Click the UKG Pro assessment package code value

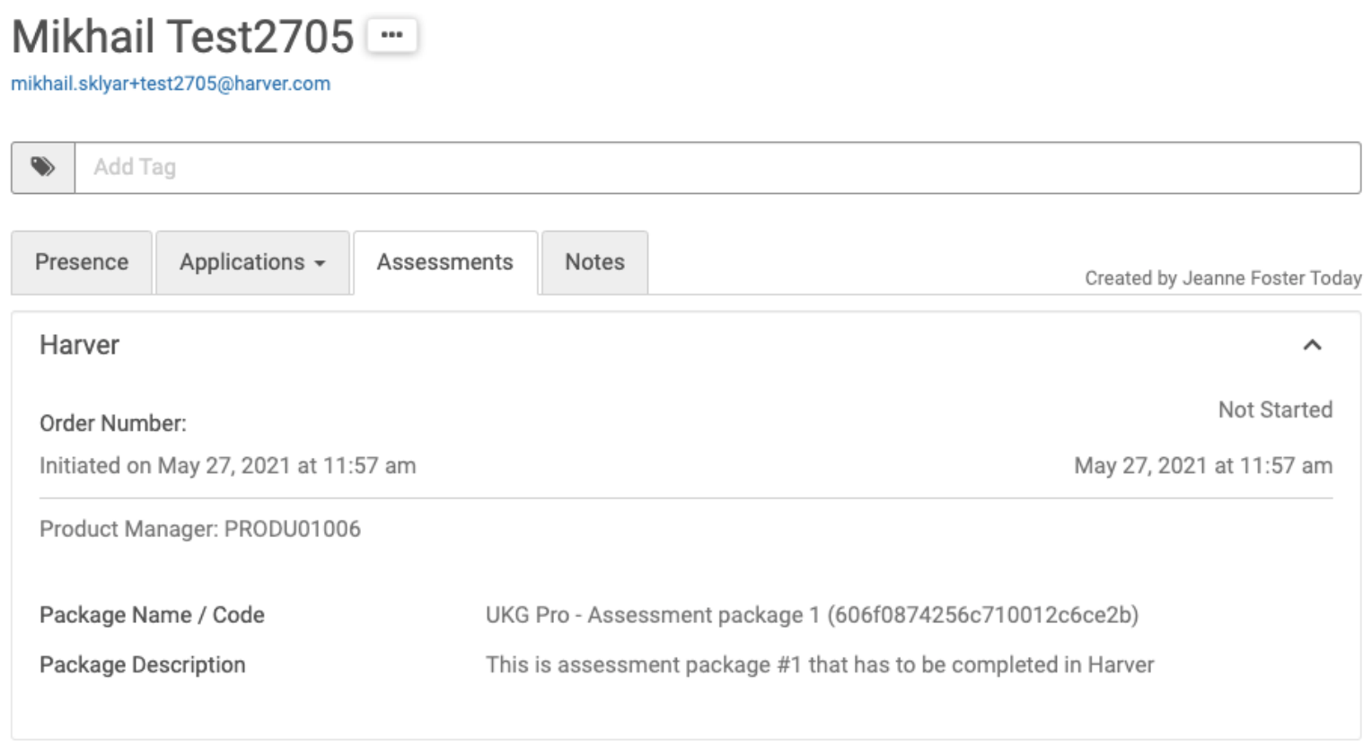coord(812,615)
